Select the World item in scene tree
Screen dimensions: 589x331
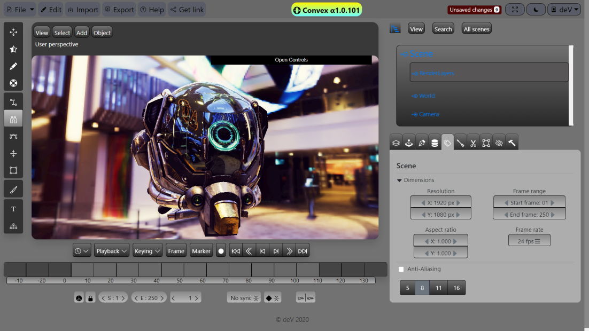[427, 96]
